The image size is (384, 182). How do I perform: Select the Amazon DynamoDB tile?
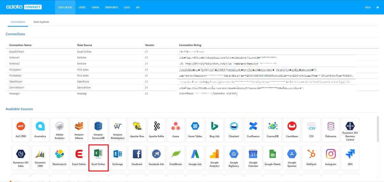(x=98, y=130)
